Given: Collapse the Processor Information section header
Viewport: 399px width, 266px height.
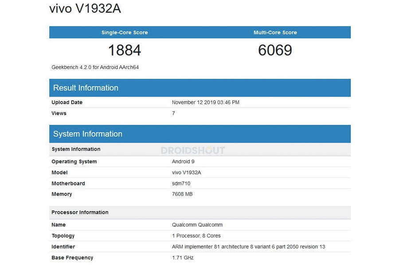Looking at the screenshot, I should [x=80, y=212].
